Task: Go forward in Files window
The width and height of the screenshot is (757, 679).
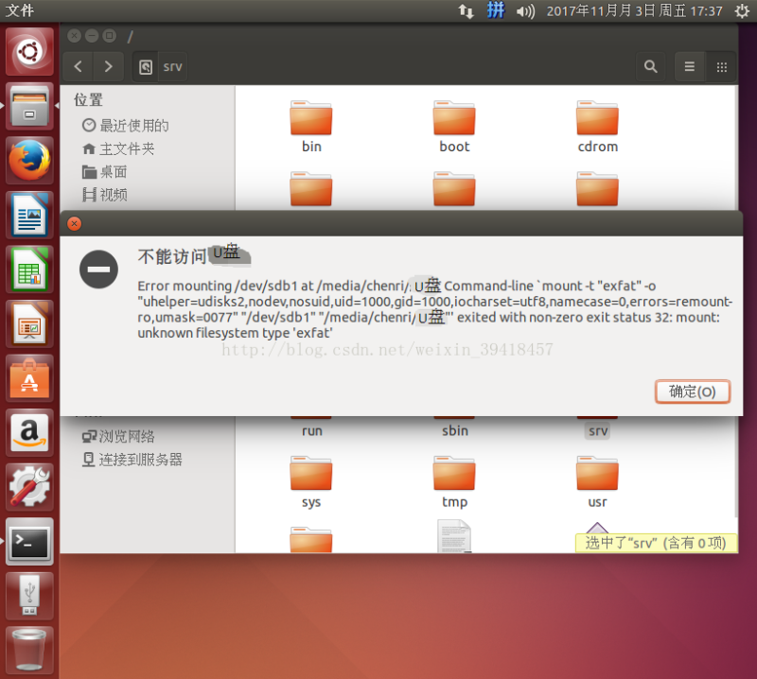Action: click(x=109, y=66)
